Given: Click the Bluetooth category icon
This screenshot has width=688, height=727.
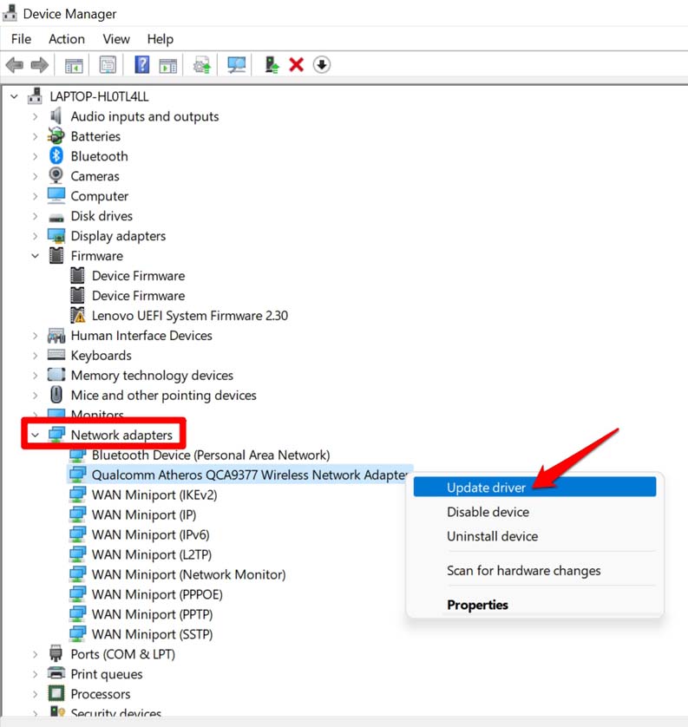Looking at the screenshot, I should coord(56,156).
